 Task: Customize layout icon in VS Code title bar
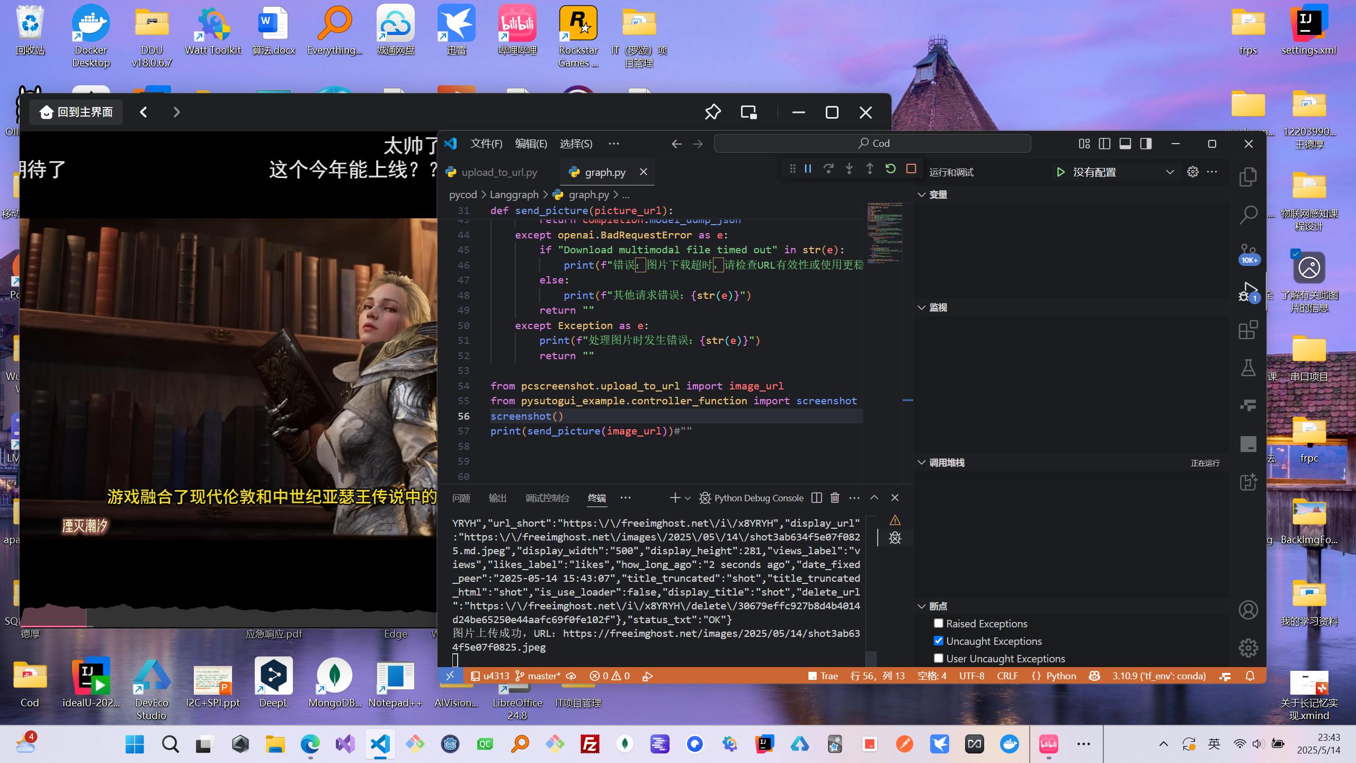point(1084,144)
